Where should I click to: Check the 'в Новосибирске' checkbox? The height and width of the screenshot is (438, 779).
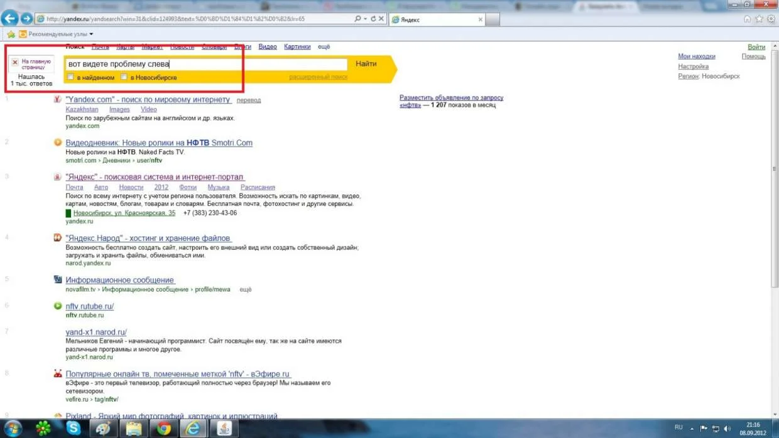124,77
